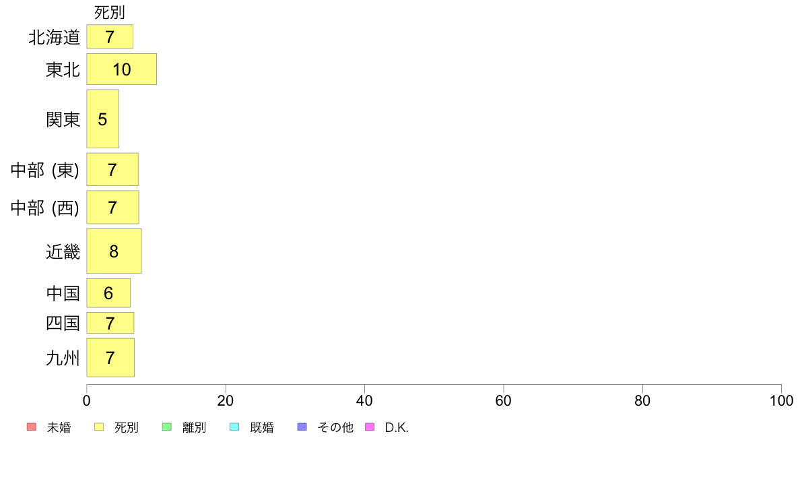Click the 中部 (東) row label
Viewport: 800px width, 496px height.
[45, 170]
